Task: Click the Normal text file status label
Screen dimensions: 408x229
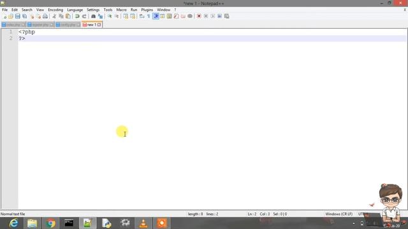Action: coord(13,214)
